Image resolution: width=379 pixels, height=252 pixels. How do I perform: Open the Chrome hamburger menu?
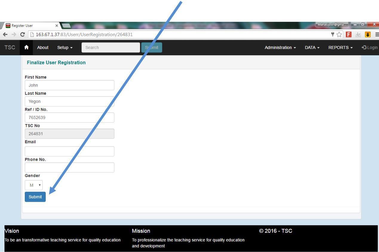coord(377,34)
